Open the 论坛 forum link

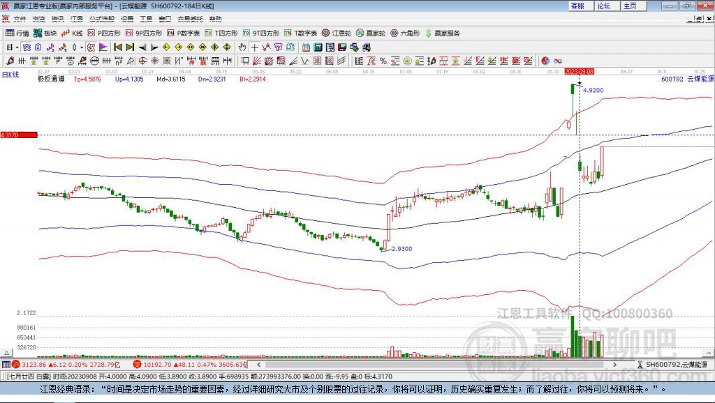point(603,6)
